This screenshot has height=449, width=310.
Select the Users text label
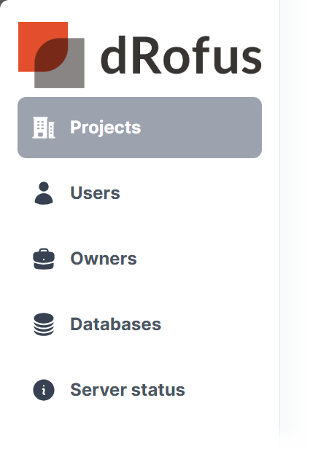pos(95,193)
